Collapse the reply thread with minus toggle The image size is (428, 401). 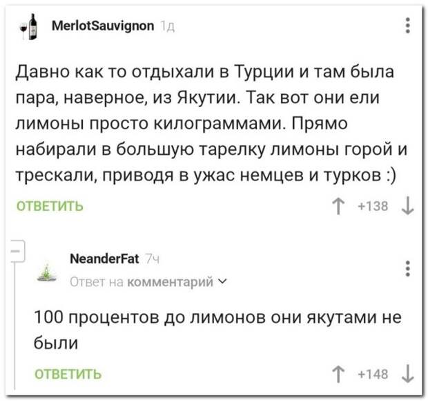point(17,251)
